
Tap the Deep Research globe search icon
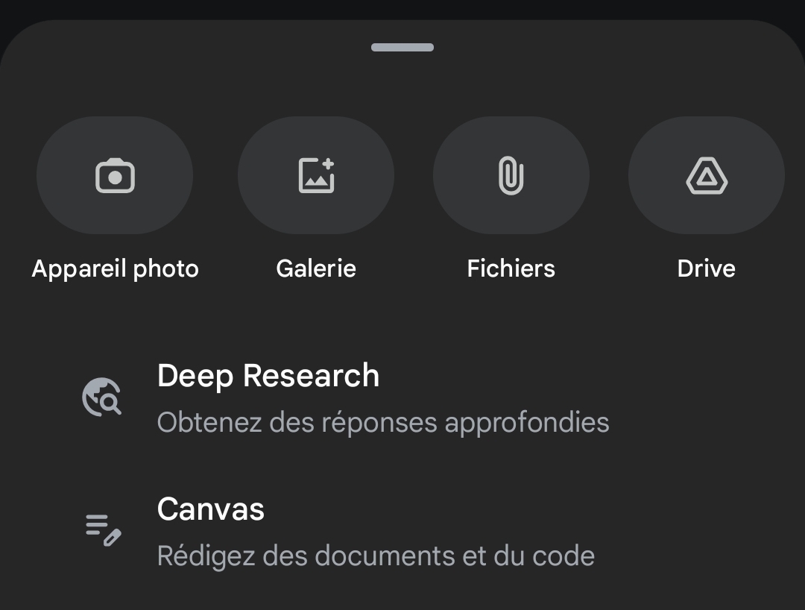(101, 397)
